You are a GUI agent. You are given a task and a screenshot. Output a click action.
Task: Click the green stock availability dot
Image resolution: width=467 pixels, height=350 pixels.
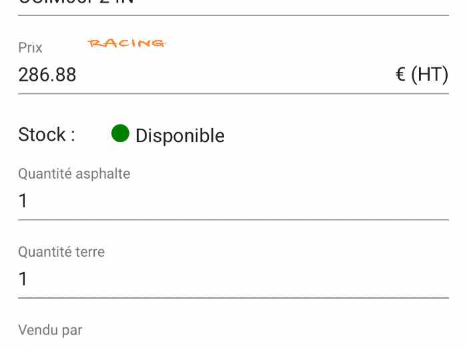click(120, 133)
